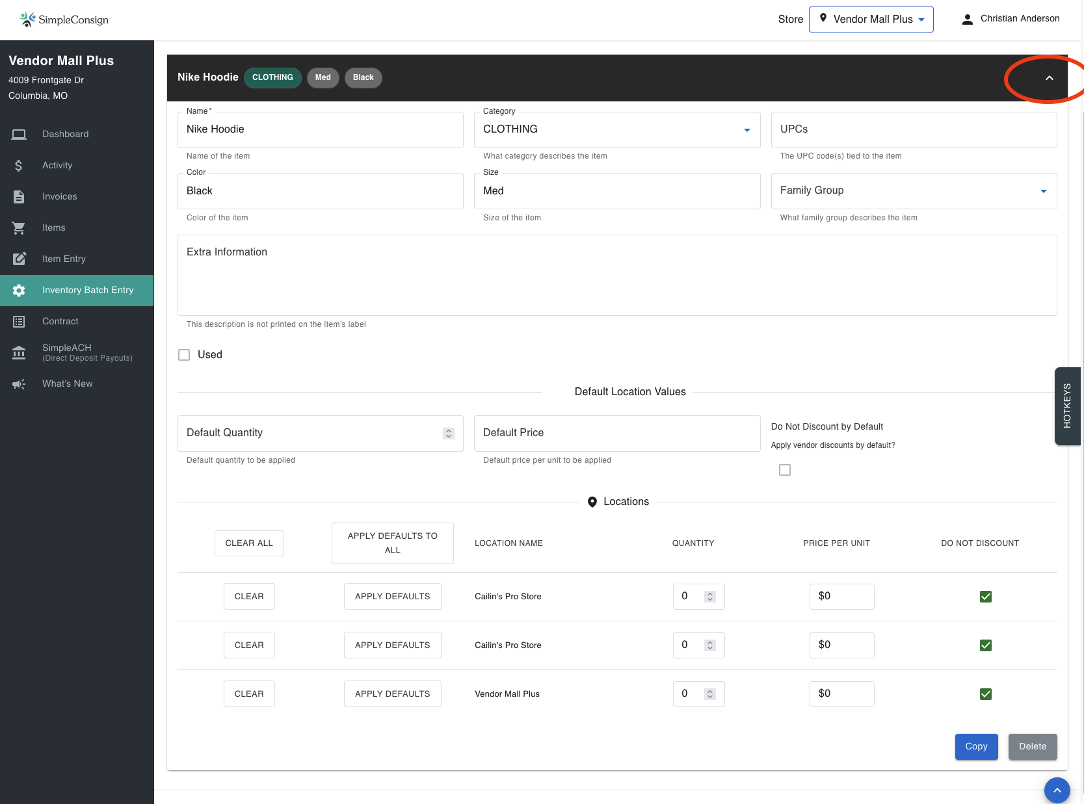Open Invoices via its document icon
This screenshot has width=1084, height=804.
[x=19, y=196]
